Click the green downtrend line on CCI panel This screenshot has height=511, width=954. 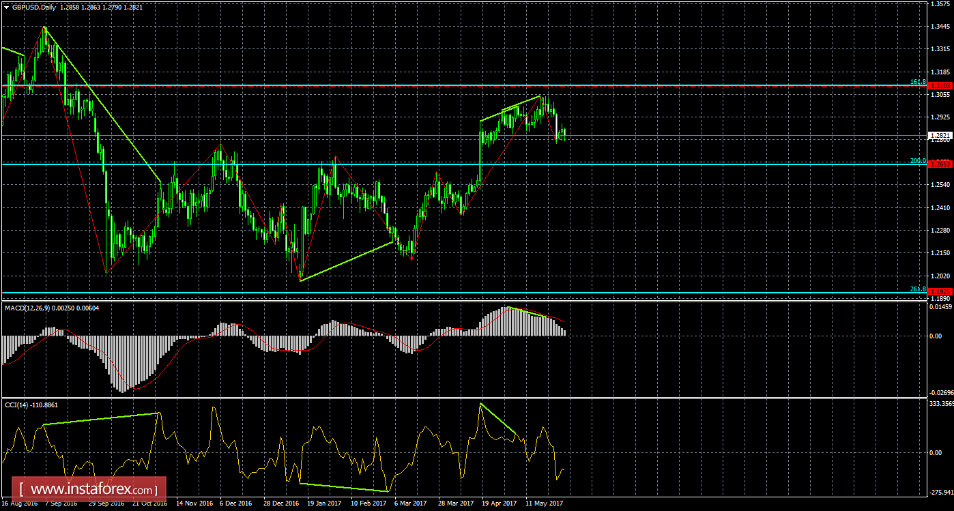point(498,420)
